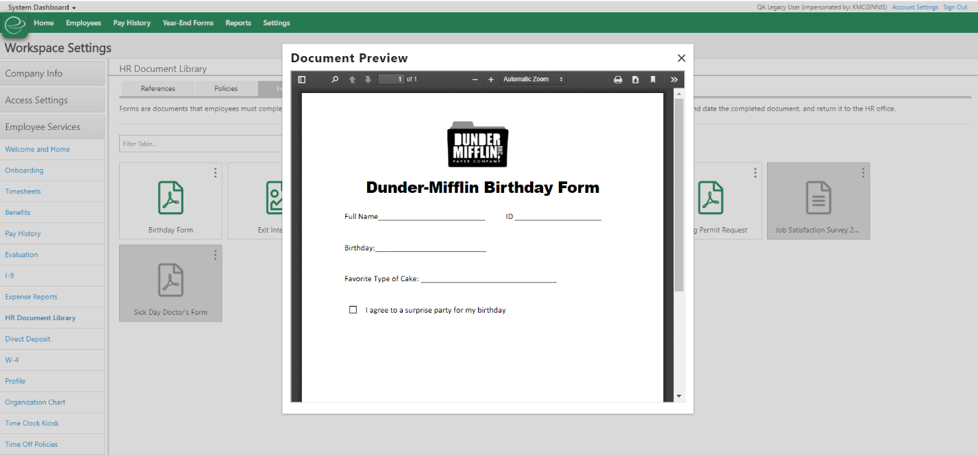The image size is (978, 455).
Task: Check the surprise party agreement box
Action: point(353,310)
